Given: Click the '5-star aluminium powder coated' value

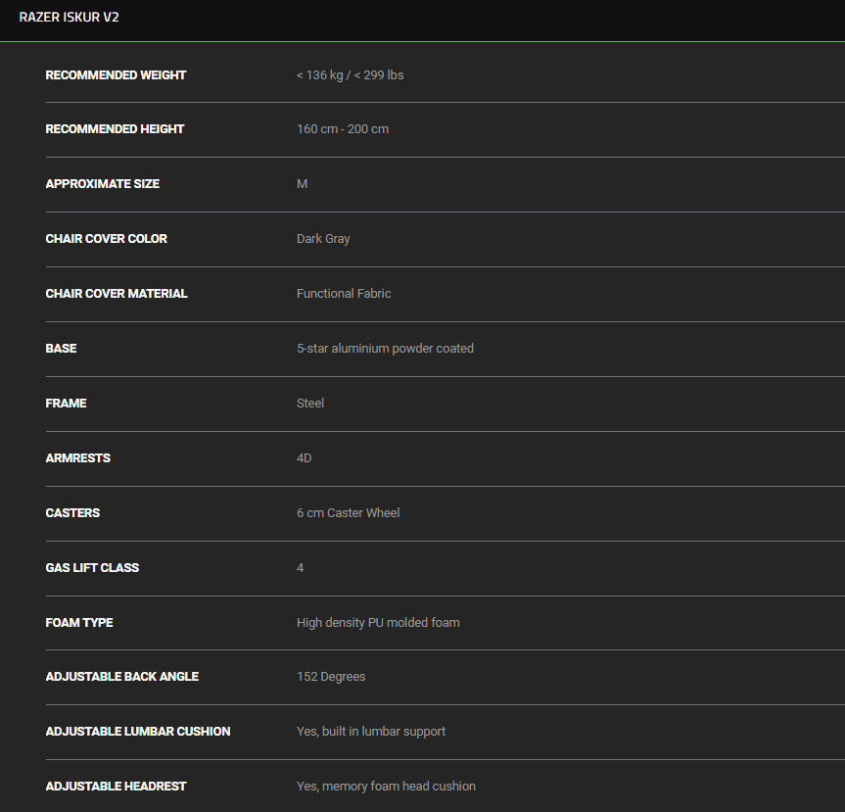Looking at the screenshot, I should [x=385, y=349].
